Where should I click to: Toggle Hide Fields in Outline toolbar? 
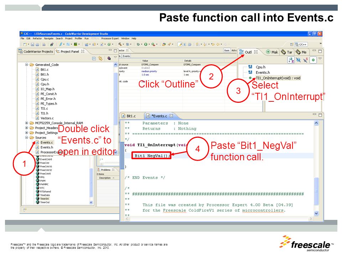pyautogui.click(x=299, y=60)
